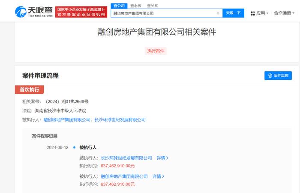Open 详情 next to 融创房地产集团有限公司
This screenshot has height=193, width=300.
tap(158, 176)
